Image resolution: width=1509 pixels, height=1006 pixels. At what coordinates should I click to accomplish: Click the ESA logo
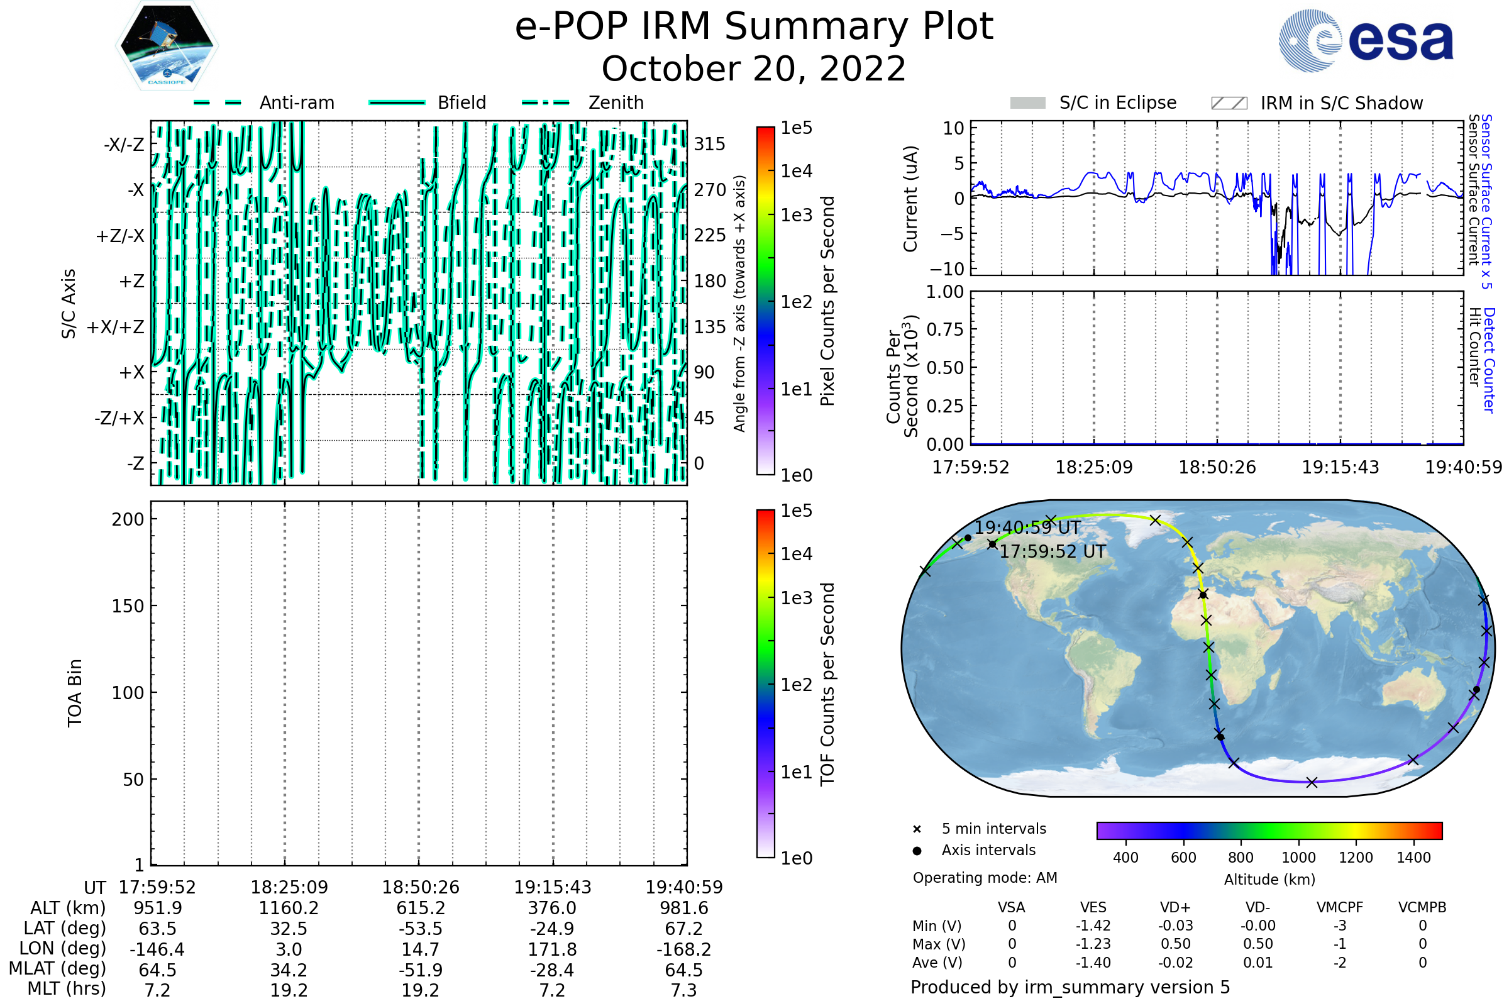[1366, 40]
